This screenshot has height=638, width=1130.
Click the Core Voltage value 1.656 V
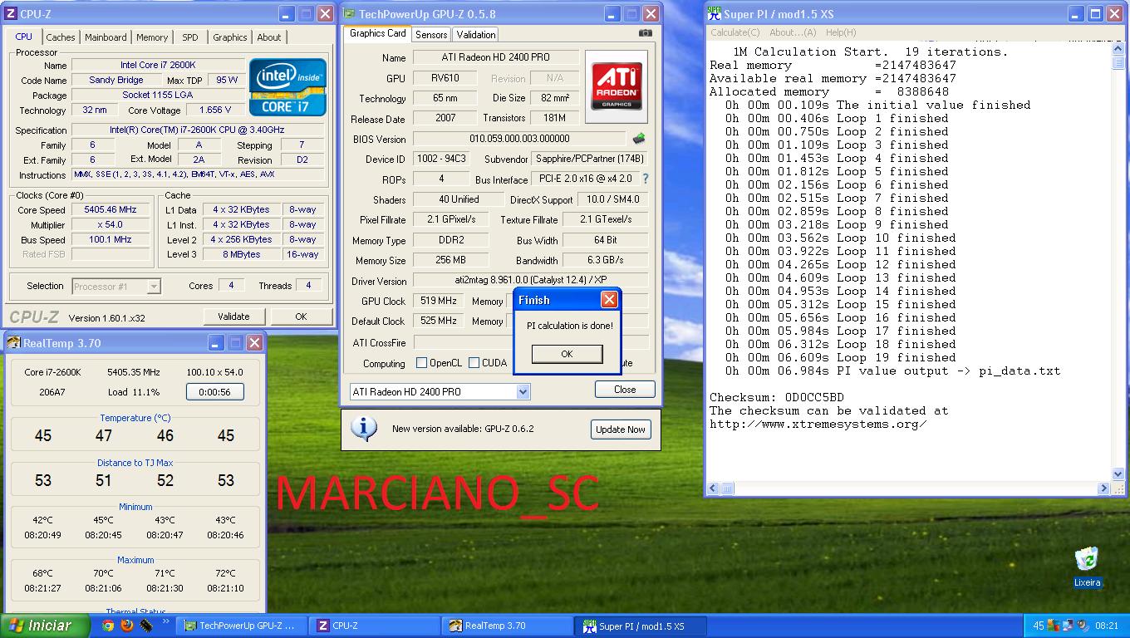tap(214, 110)
